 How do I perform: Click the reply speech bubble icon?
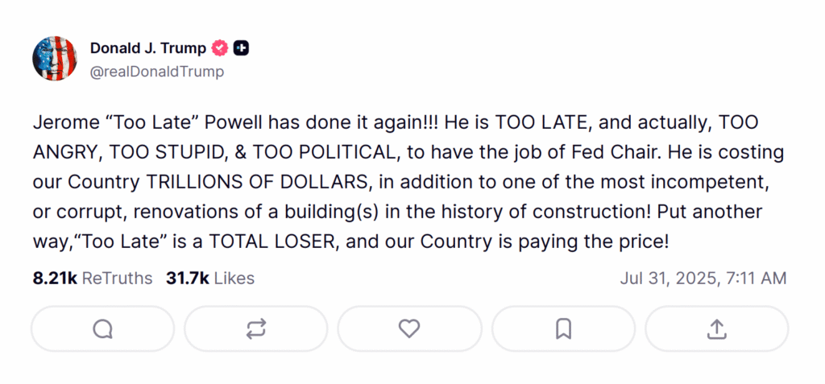pyautogui.click(x=102, y=328)
